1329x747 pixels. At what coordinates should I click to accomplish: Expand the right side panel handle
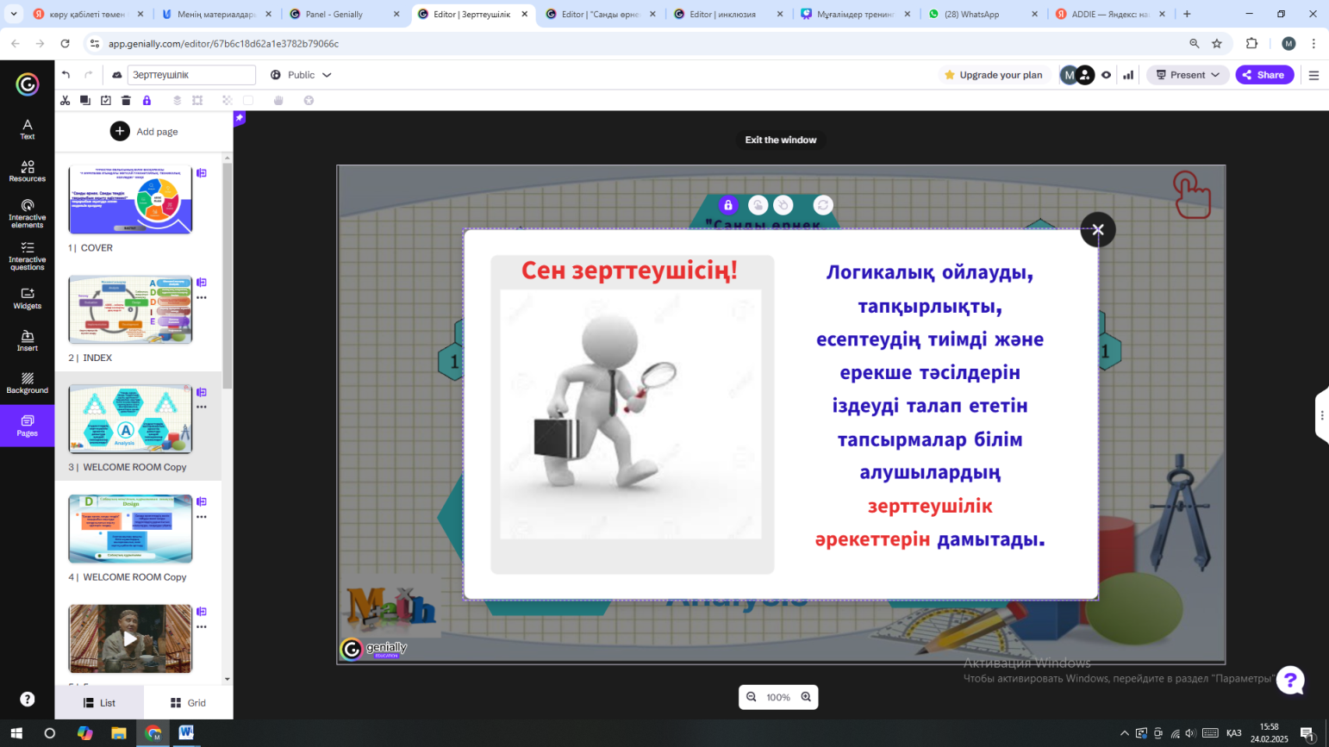[x=1322, y=415]
